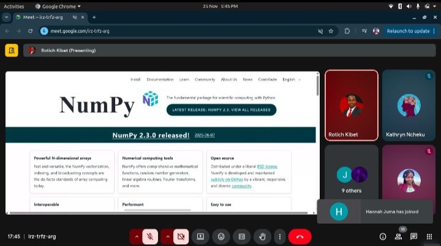Click About Us in NumPy navigation
This screenshot has height=246, width=441.
click(229, 80)
